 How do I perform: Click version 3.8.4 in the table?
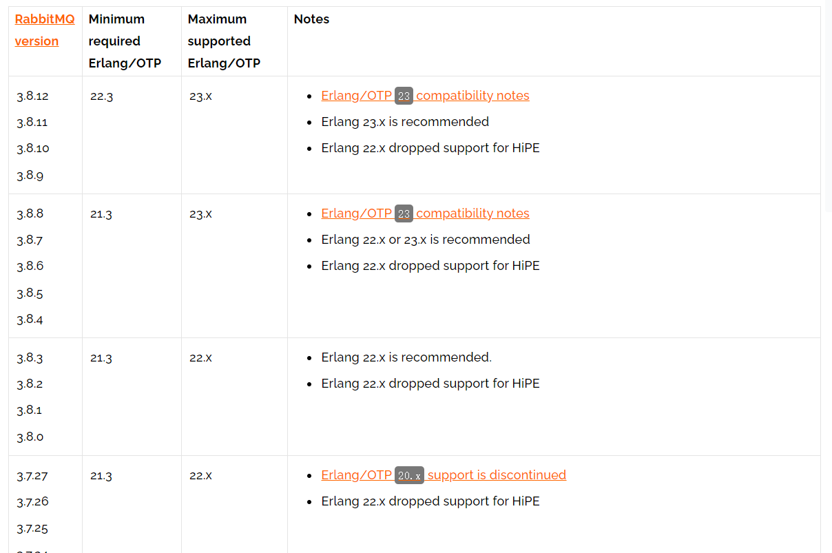pos(30,320)
